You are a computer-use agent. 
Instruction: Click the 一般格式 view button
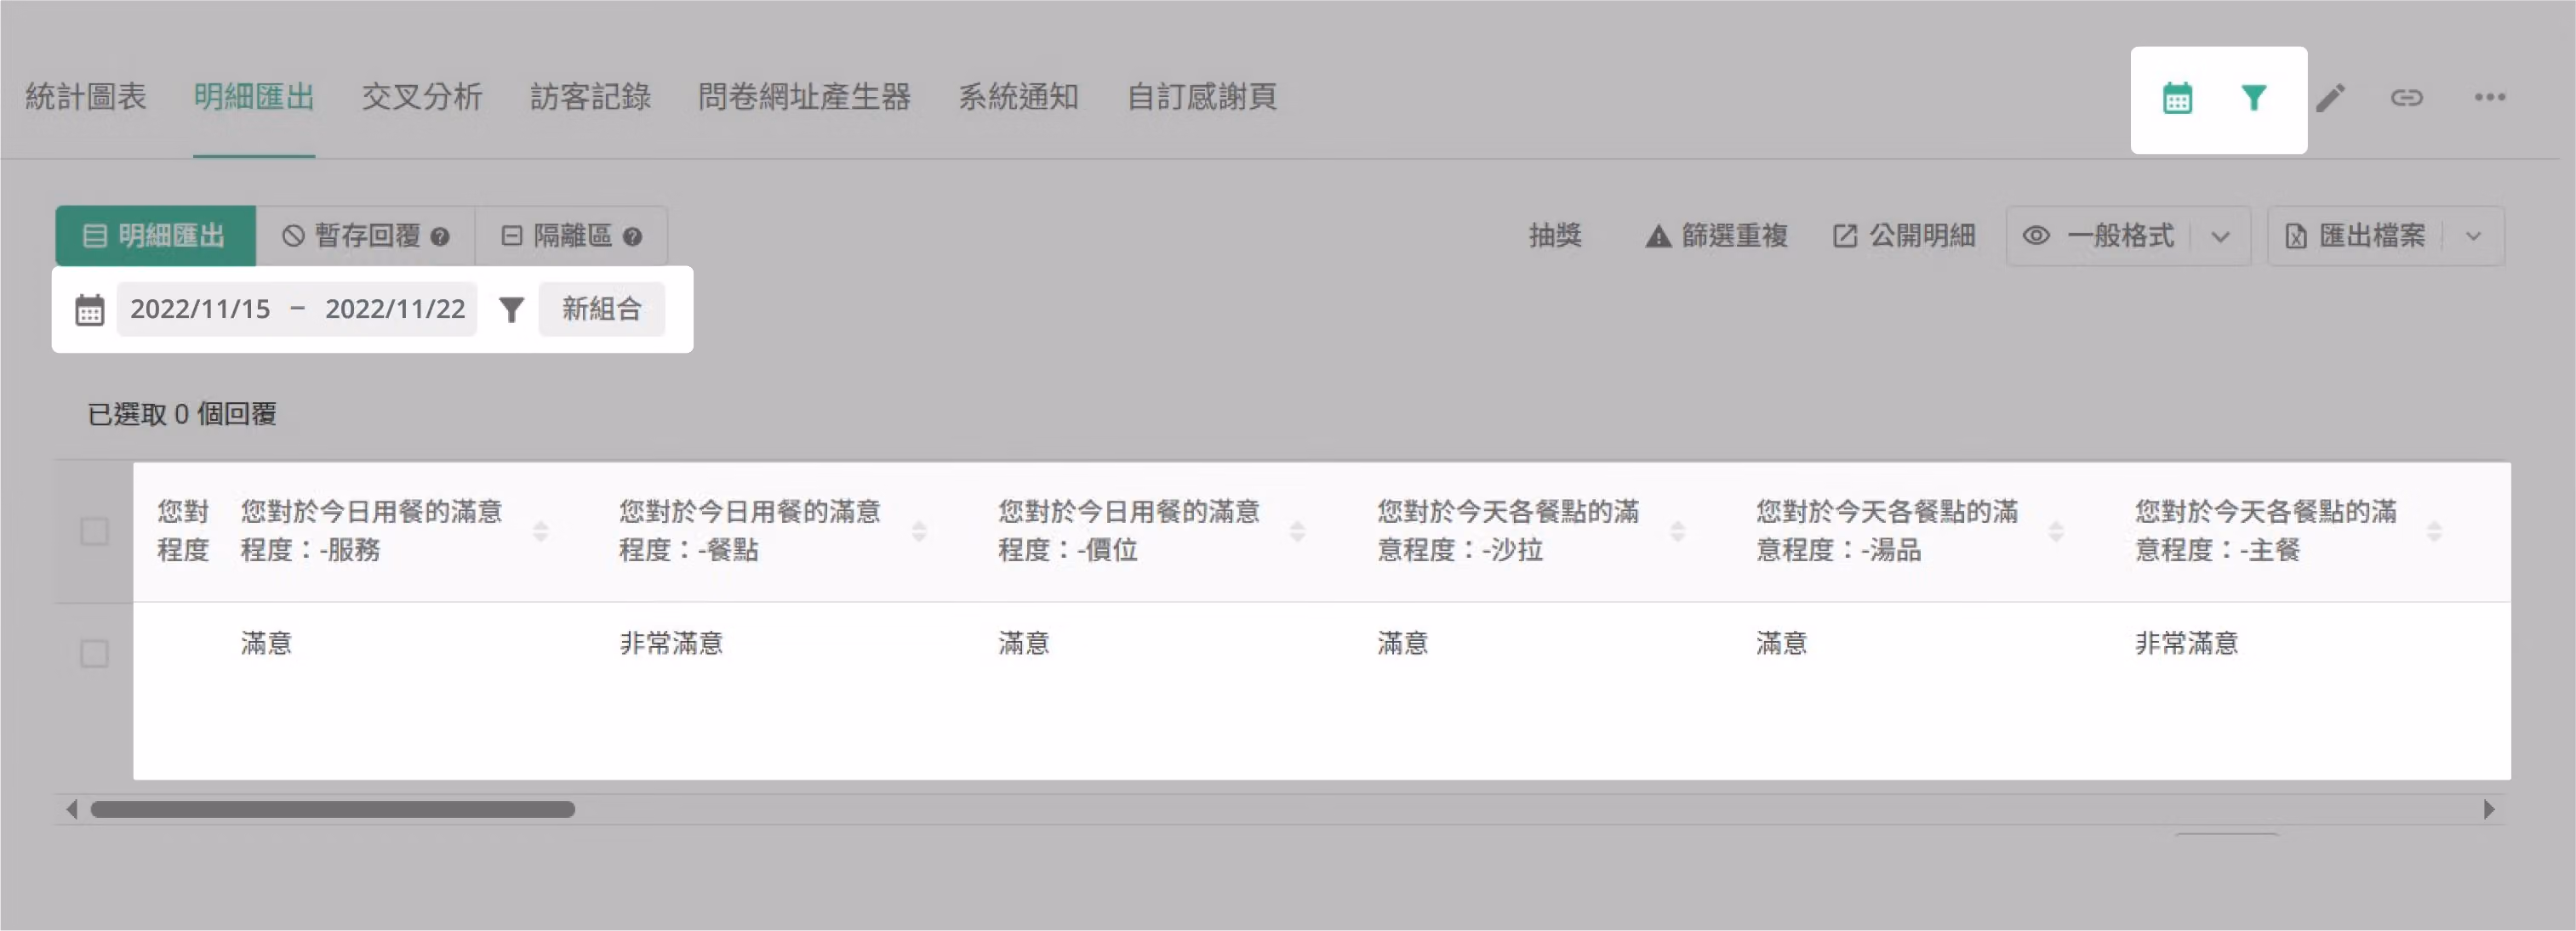coord(2098,236)
